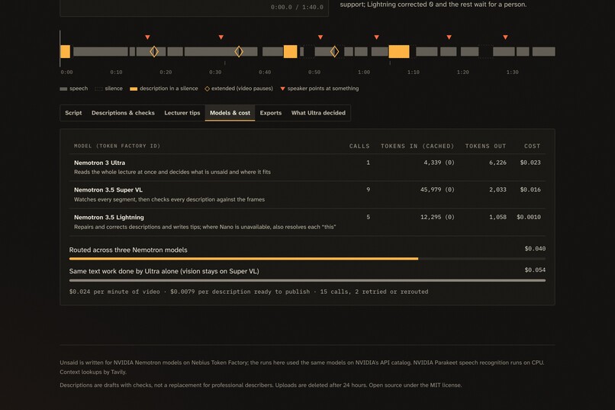Click the COST column header

point(533,146)
